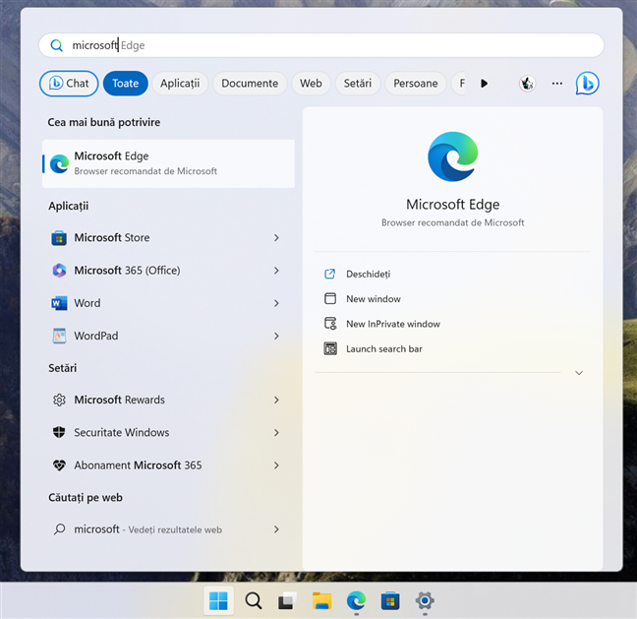Click Microsoft 365 (Office) label
Viewport: 637px width, 619px height.
tap(127, 271)
